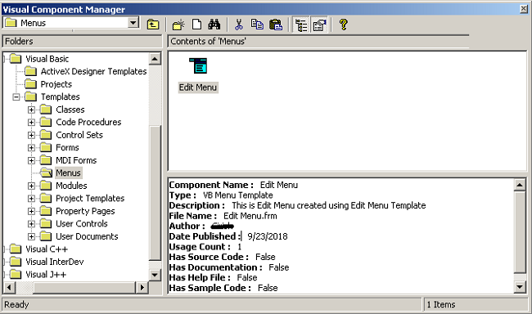The height and width of the screenshot is (314, 532).
Task: Select the Control Sets folder label
Action: click(x=79, y=135)
